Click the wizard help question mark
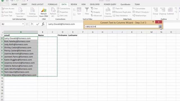Screen dimensions: 180x101 153,22
